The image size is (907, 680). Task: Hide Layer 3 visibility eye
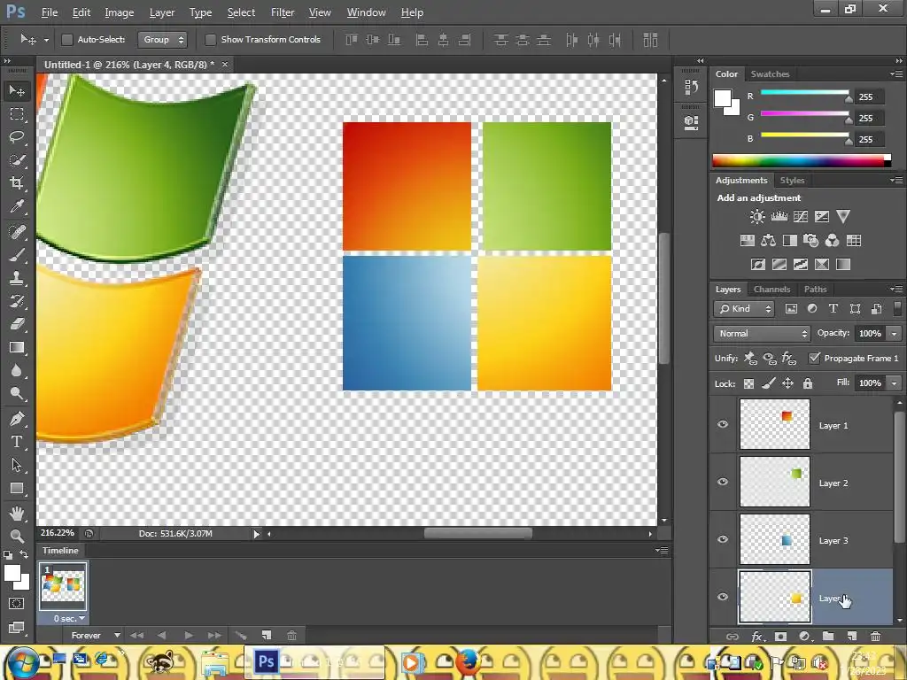coord(723,539)
